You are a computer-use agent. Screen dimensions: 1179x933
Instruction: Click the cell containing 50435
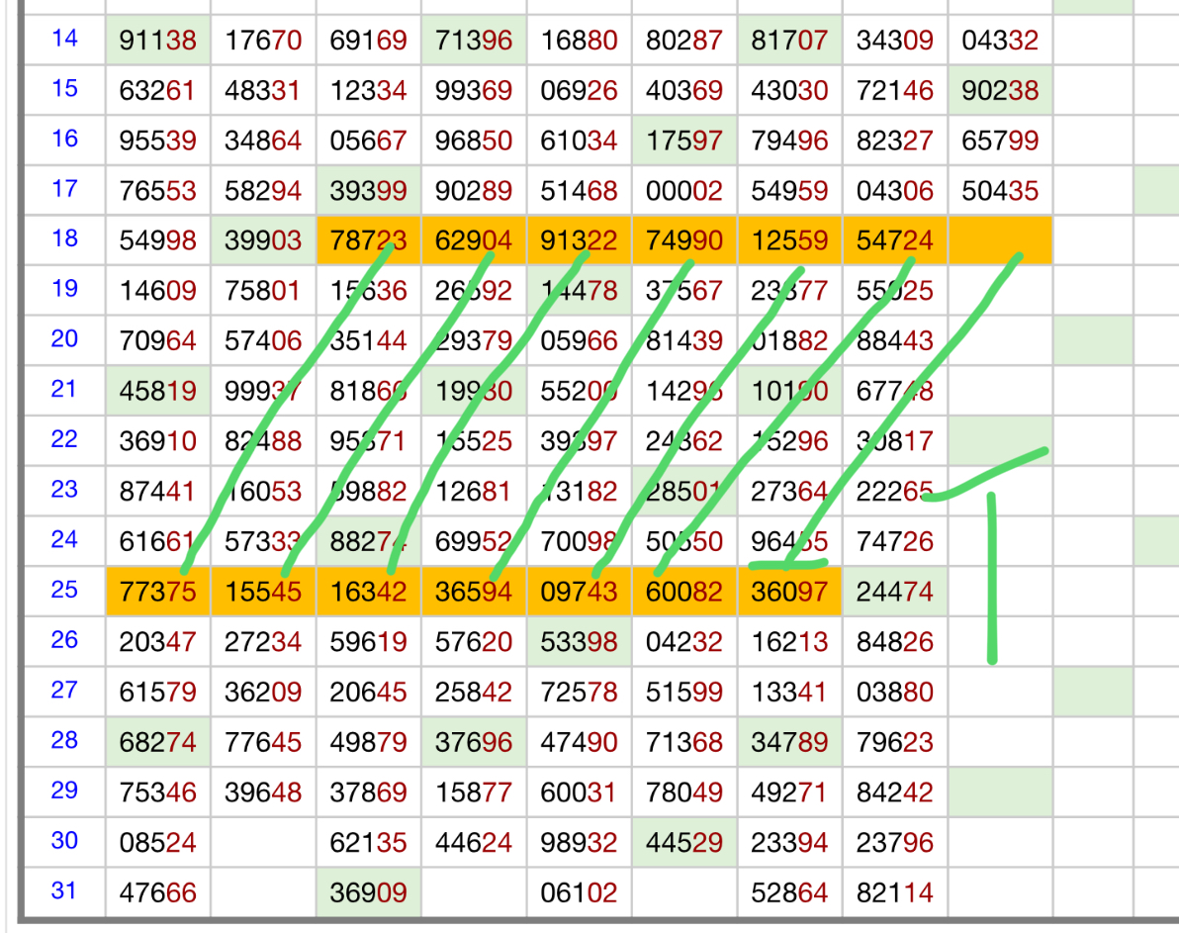tap(1000, 191)
